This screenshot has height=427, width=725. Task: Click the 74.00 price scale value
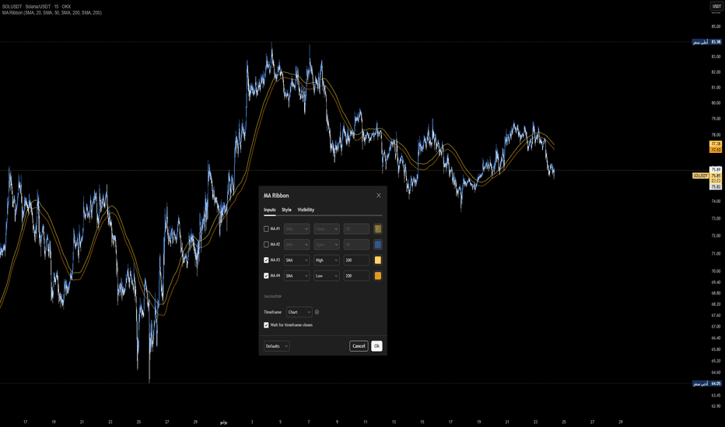point(716,201)
